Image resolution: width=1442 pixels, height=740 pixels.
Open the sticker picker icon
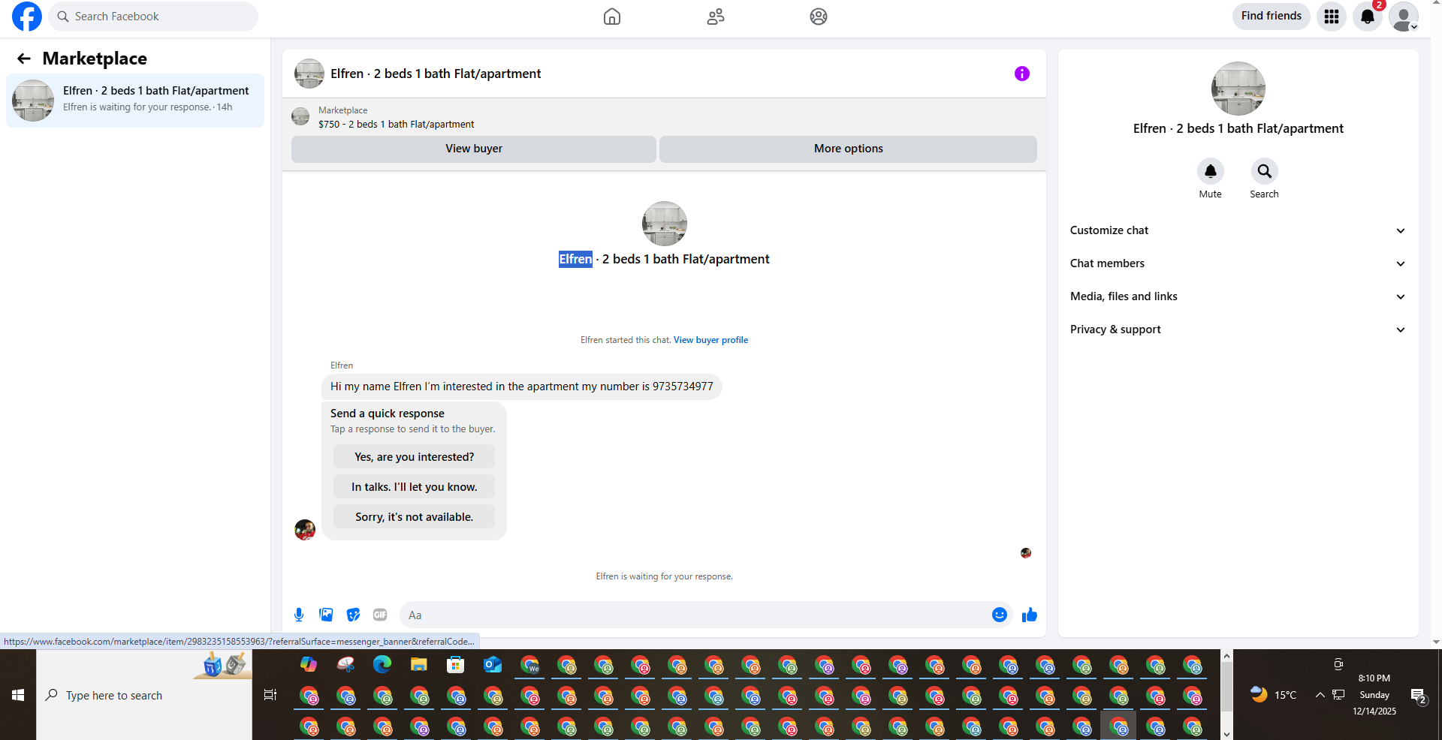353,615
